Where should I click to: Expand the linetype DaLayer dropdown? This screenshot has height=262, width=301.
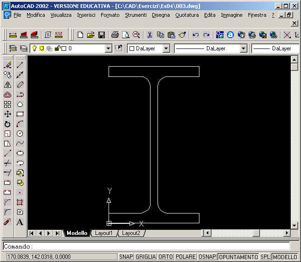click(x=243, y=48)
